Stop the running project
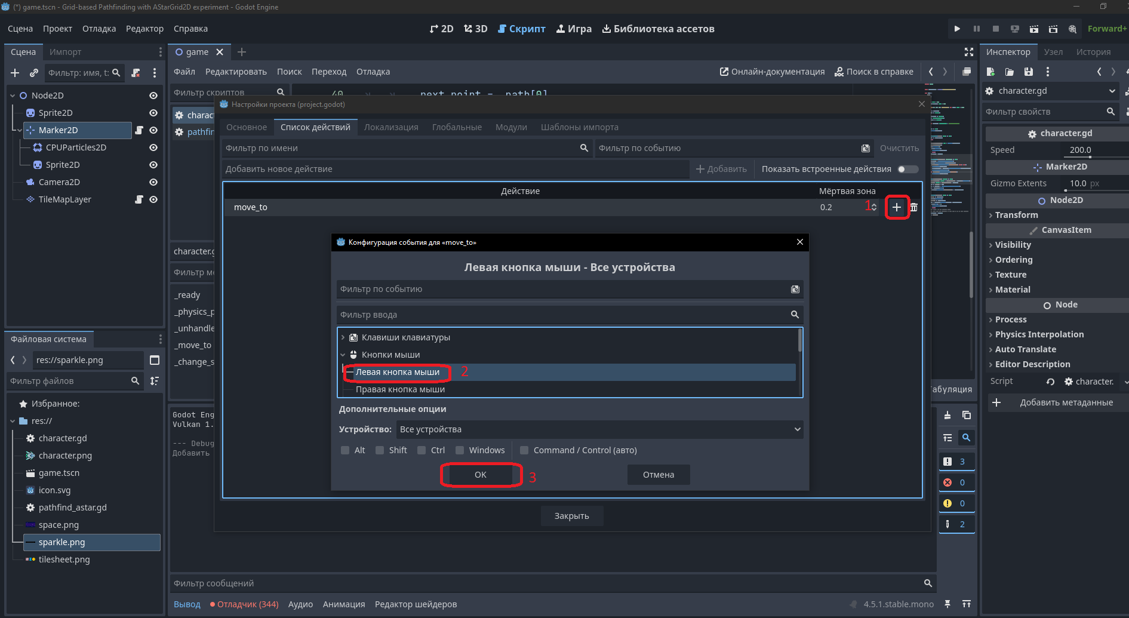The height and width of the screenshot is (618, 1129). coord(996,29)
